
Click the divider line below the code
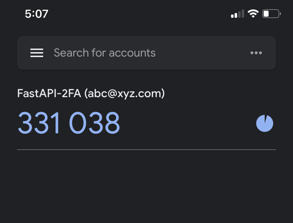point(146,150)
